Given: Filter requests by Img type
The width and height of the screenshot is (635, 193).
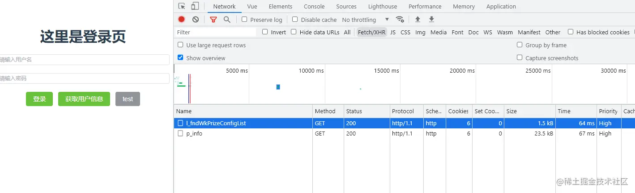Looking at the screenshot, I should (x=420, y=32).
